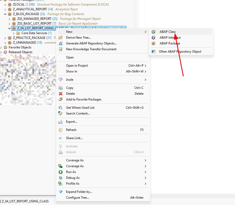Expand the Z02_MANAGED_REPORT package
The height and width of the screenshot is (205, 235).
point(10,19)
